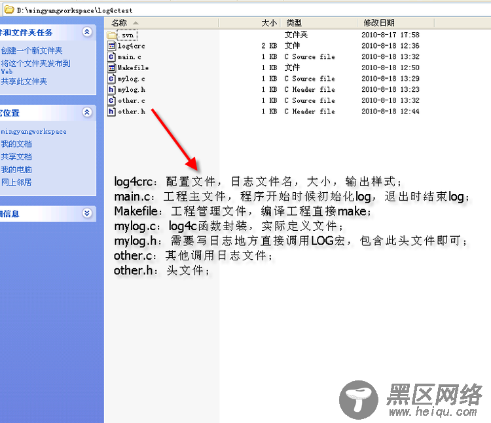Sort files by the 名称 column header
The image size is (491, 423).
[161, 23]
